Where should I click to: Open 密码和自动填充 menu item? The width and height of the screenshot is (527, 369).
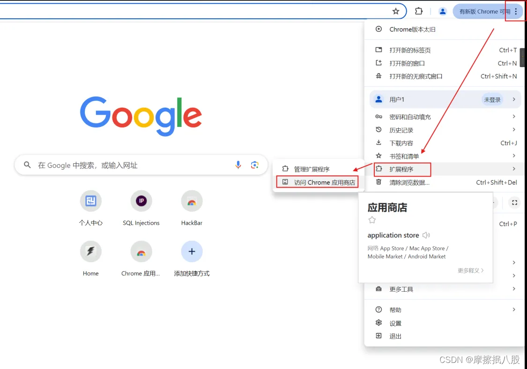coord(445,117)
